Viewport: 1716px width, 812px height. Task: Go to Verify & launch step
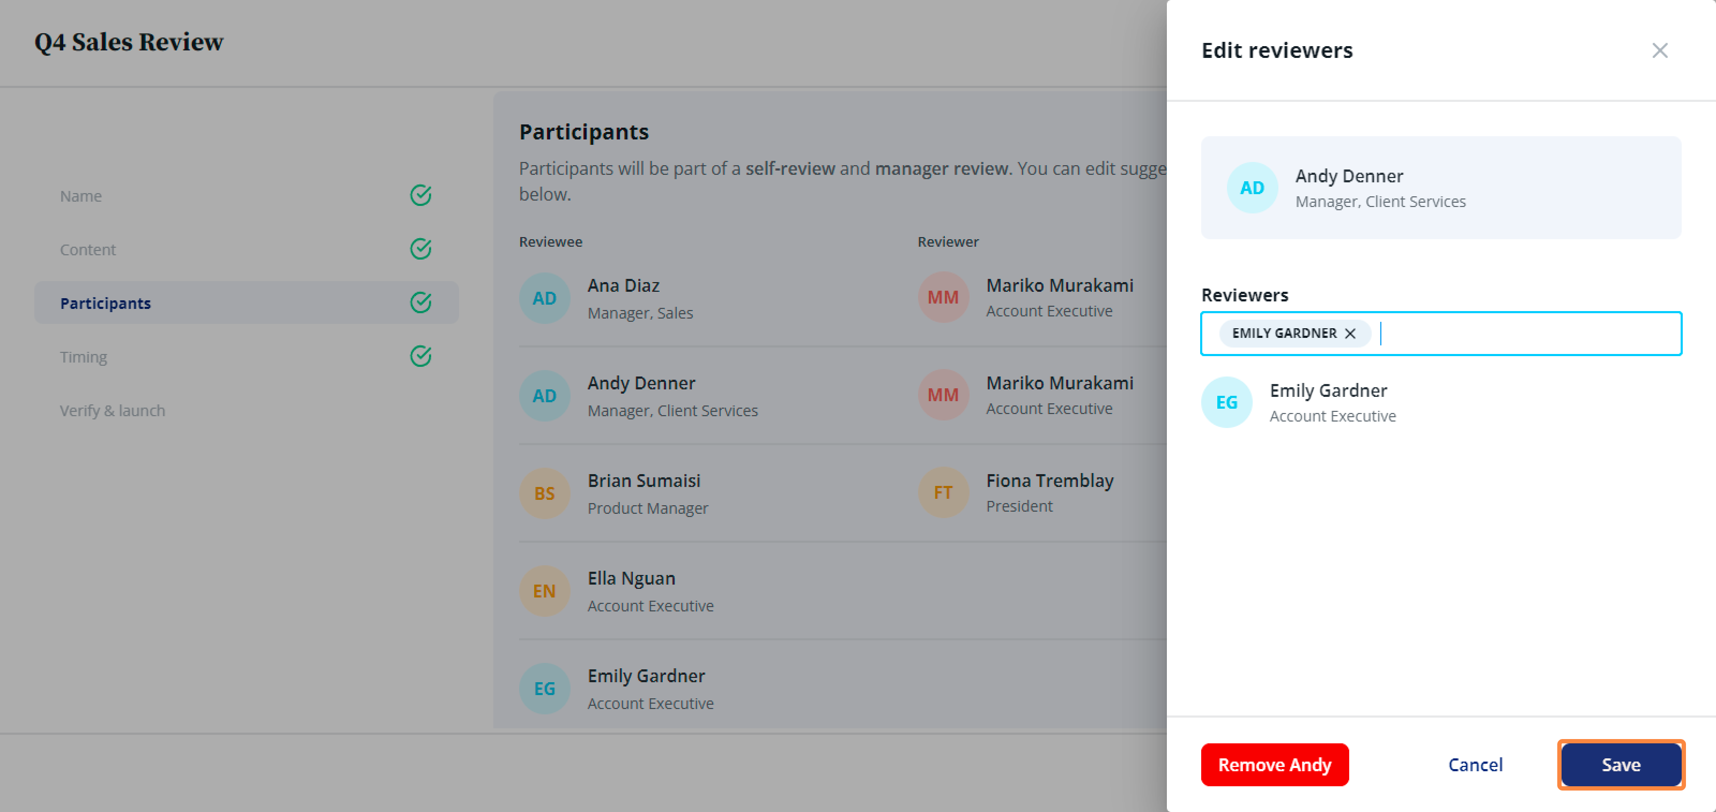(113, 410)
